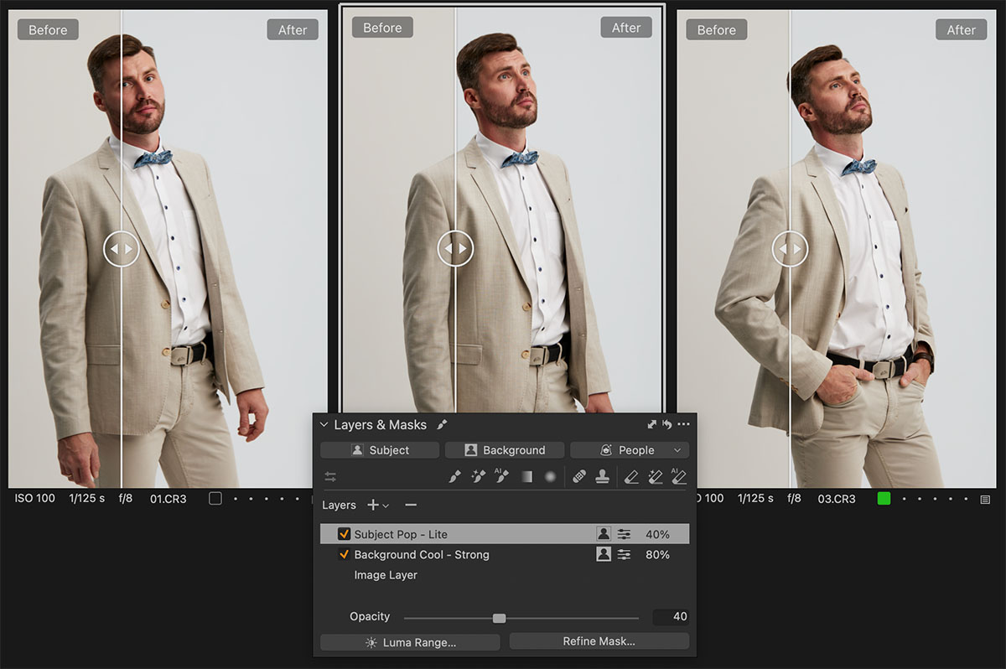Select the Clone stamp tool
The width and height of the screenshot is (1006, 669).
[x=602, y=477]
